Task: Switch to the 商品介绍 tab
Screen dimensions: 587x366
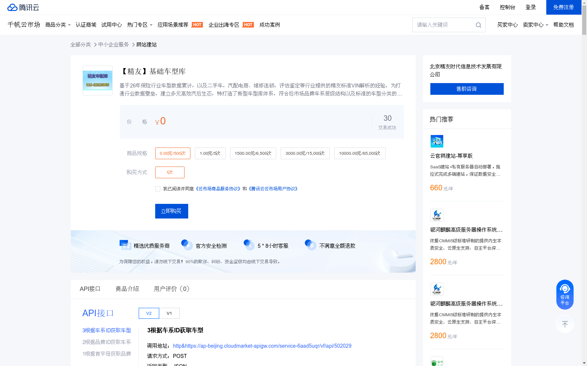Action: [x=127, y=289]
